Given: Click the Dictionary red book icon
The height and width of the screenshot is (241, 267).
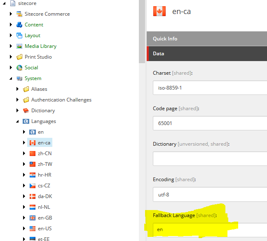Looking at the screenshot, I should click(26, 111).
